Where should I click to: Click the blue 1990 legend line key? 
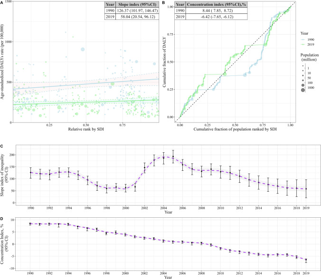(303, 40)
